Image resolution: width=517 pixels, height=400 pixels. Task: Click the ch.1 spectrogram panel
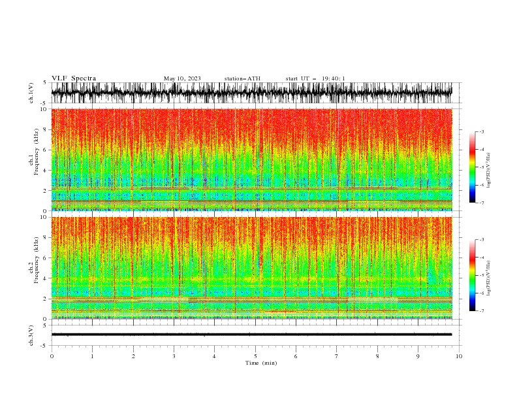tap(251, 159)
